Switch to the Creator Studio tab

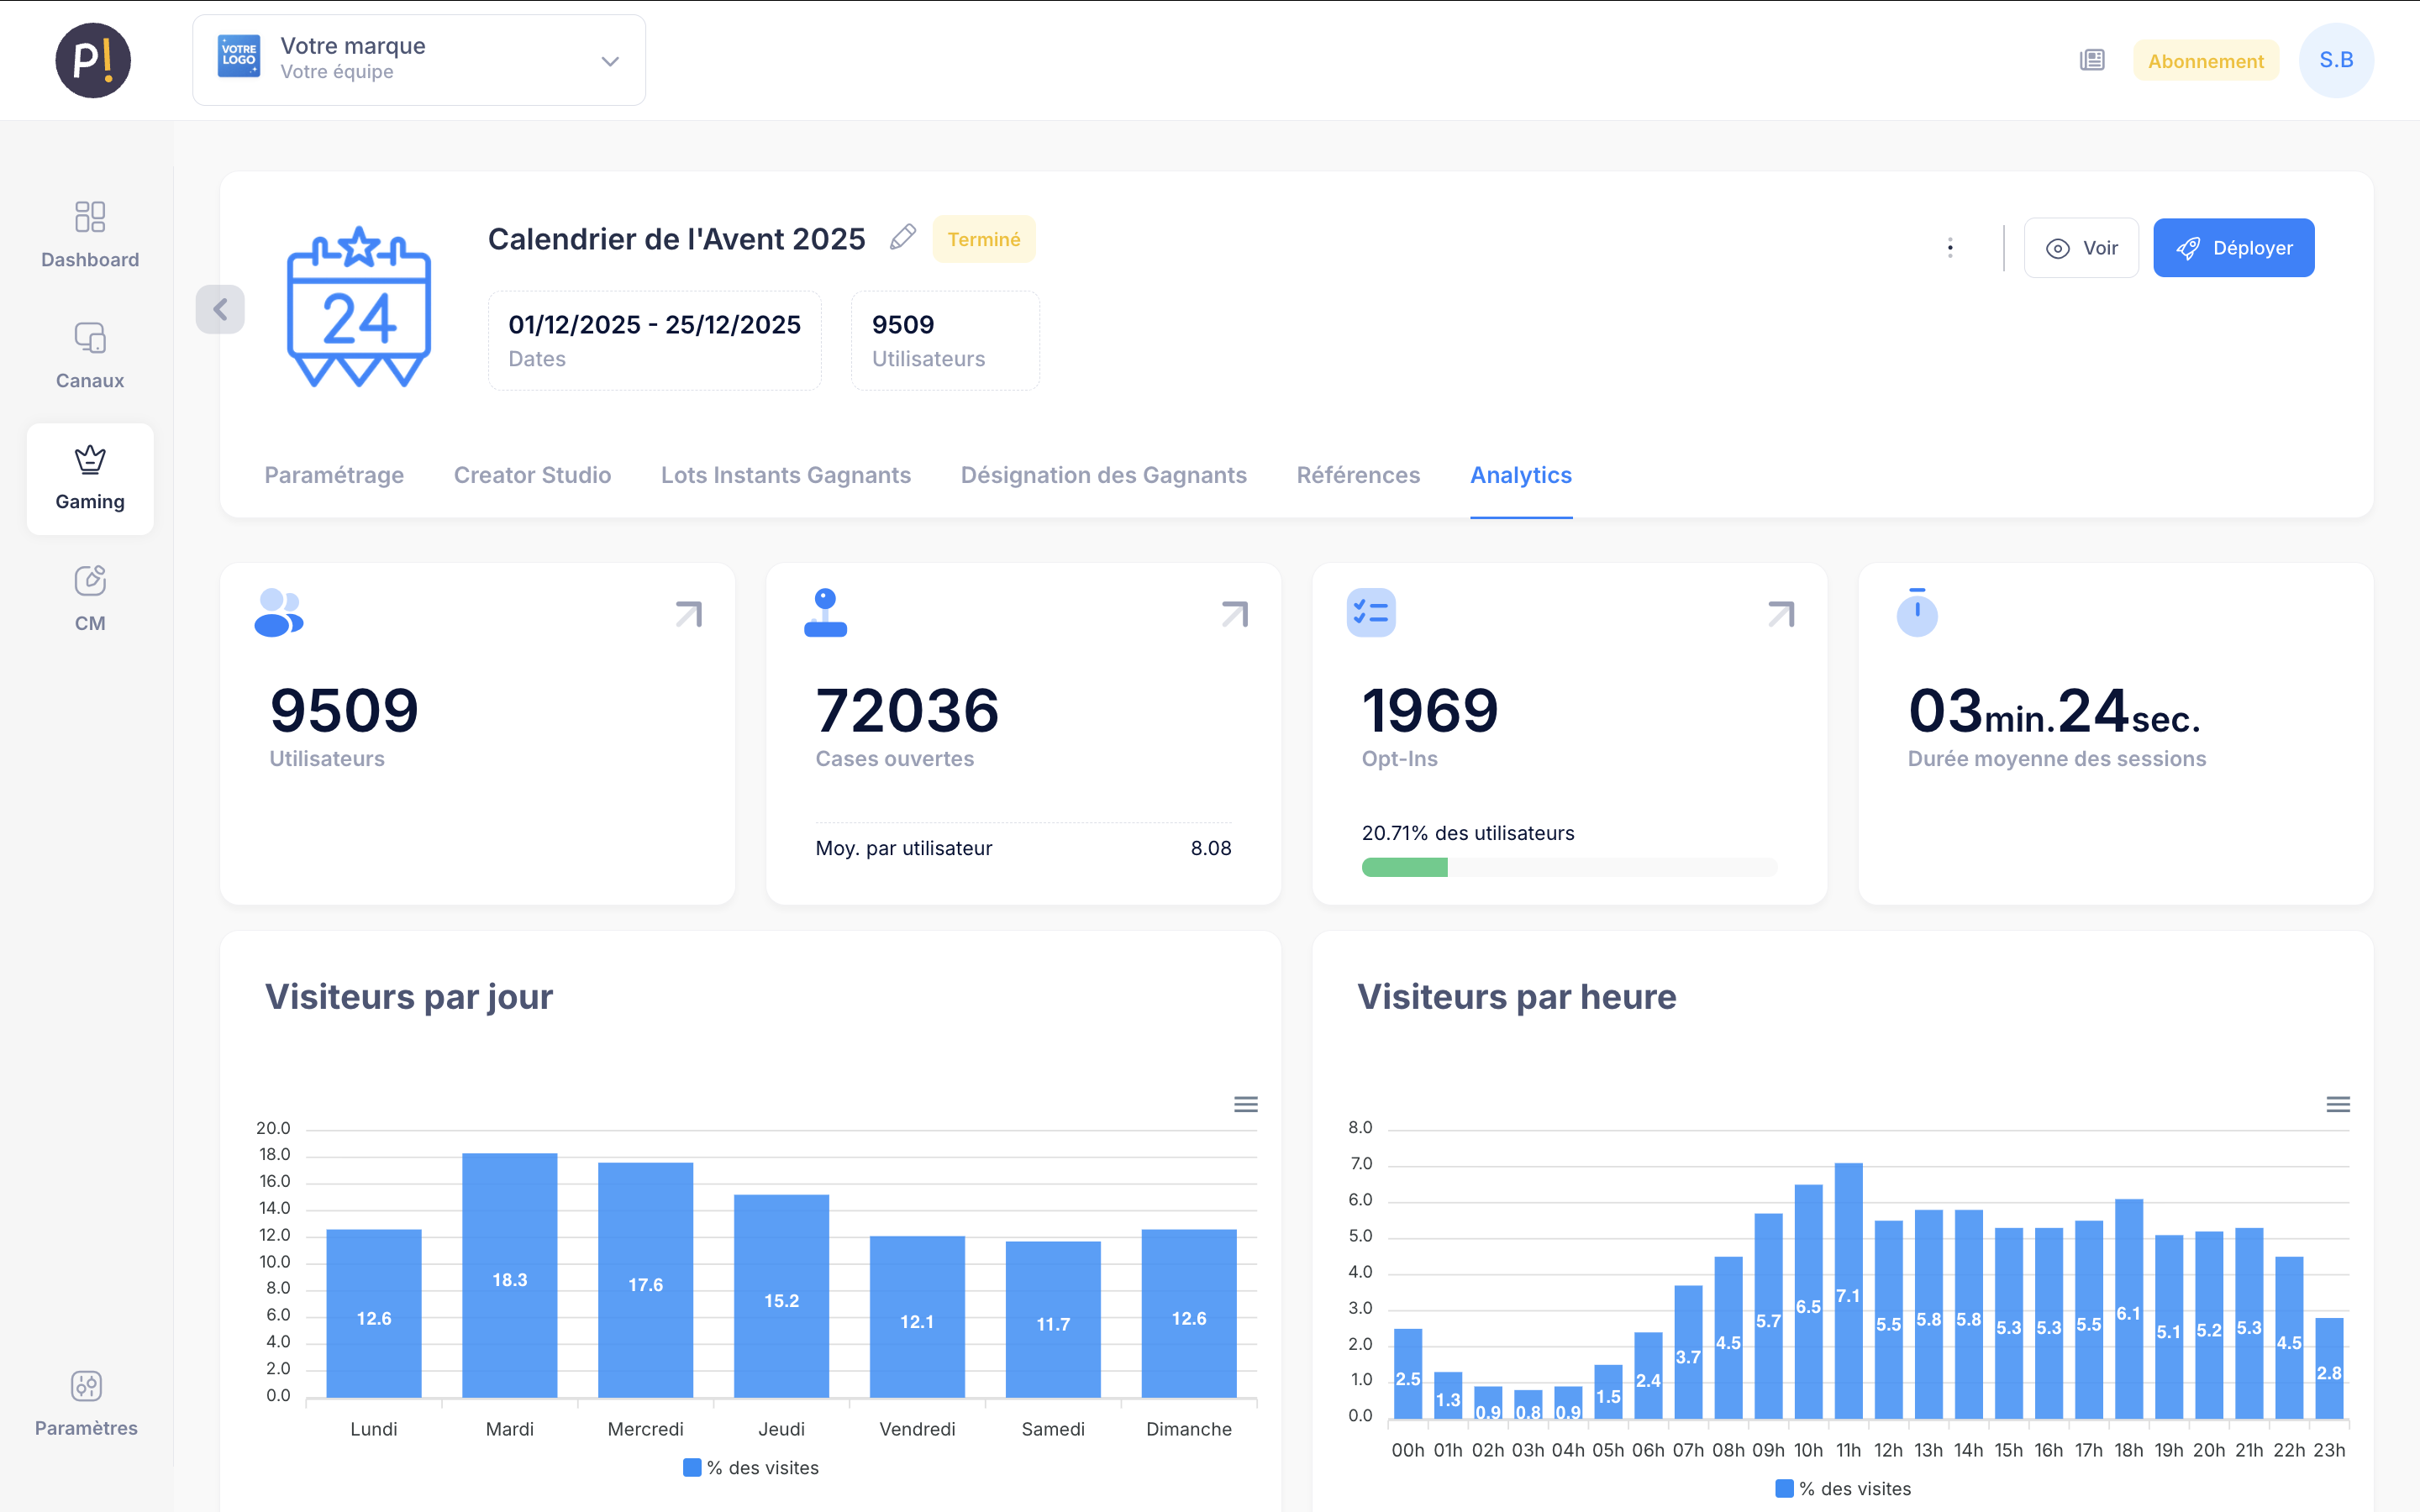click(x=532, y=475)
